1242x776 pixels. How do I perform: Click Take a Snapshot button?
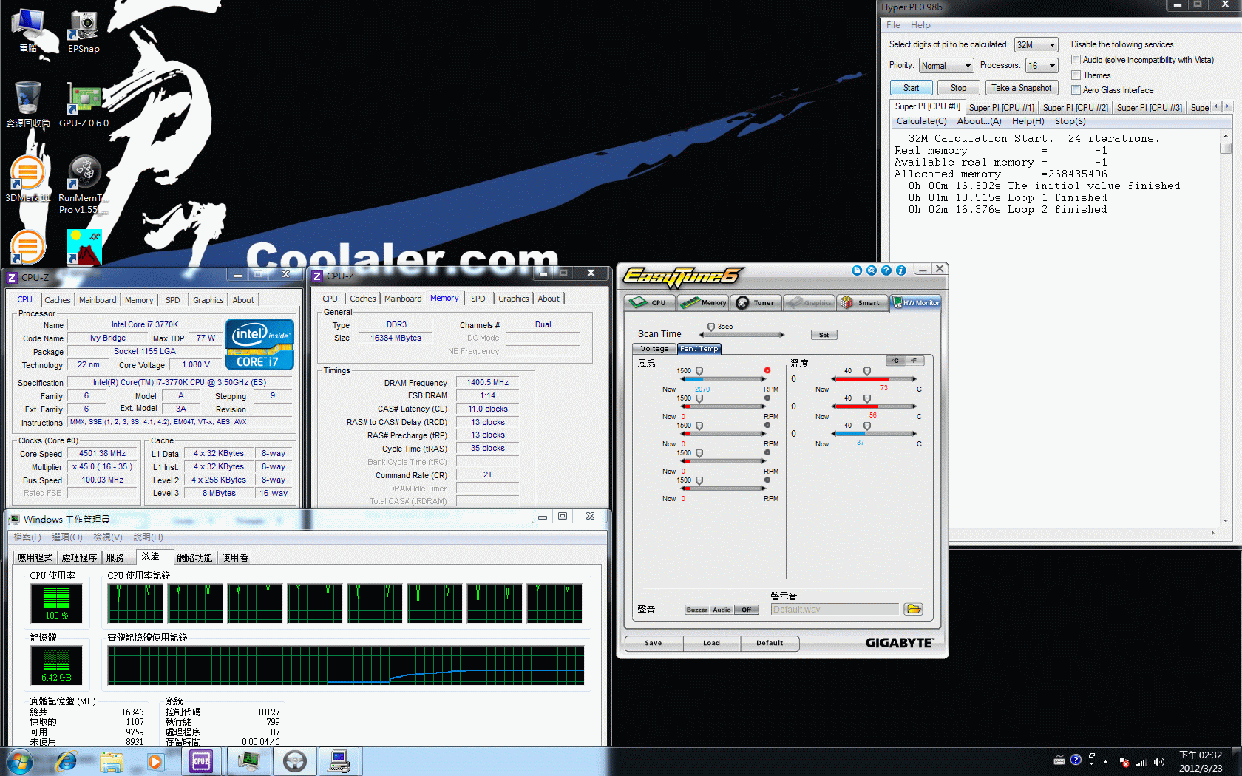[x=1021, y=88]
